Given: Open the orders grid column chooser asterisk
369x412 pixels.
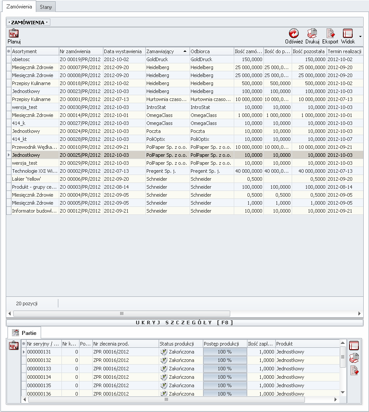Looking at the screenshot, I should (x=8, y=51).
